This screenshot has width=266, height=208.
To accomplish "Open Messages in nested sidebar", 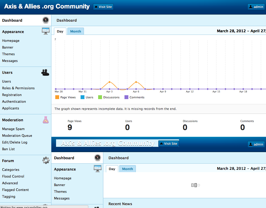I will click(x=62, y=198).
